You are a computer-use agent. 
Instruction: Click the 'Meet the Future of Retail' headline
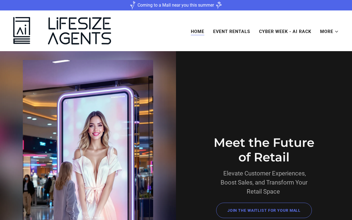[x=264, y=150]
